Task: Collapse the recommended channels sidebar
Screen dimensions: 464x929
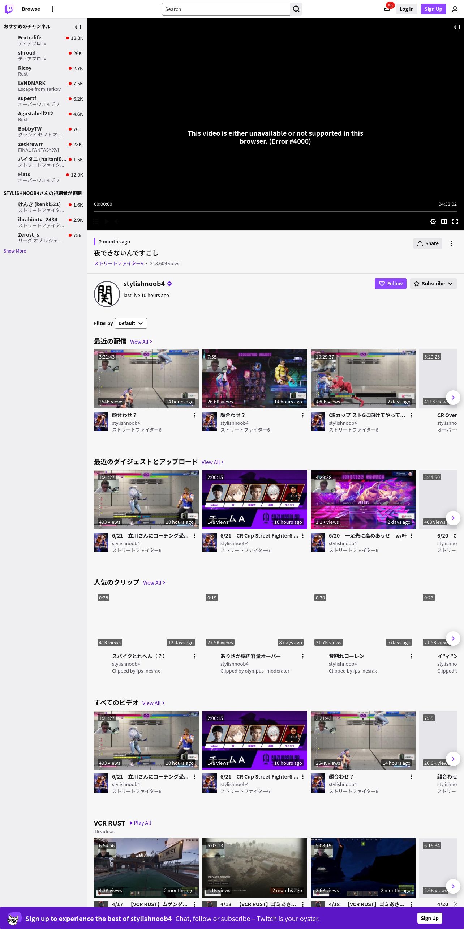Action: click(x=78, y=27)
